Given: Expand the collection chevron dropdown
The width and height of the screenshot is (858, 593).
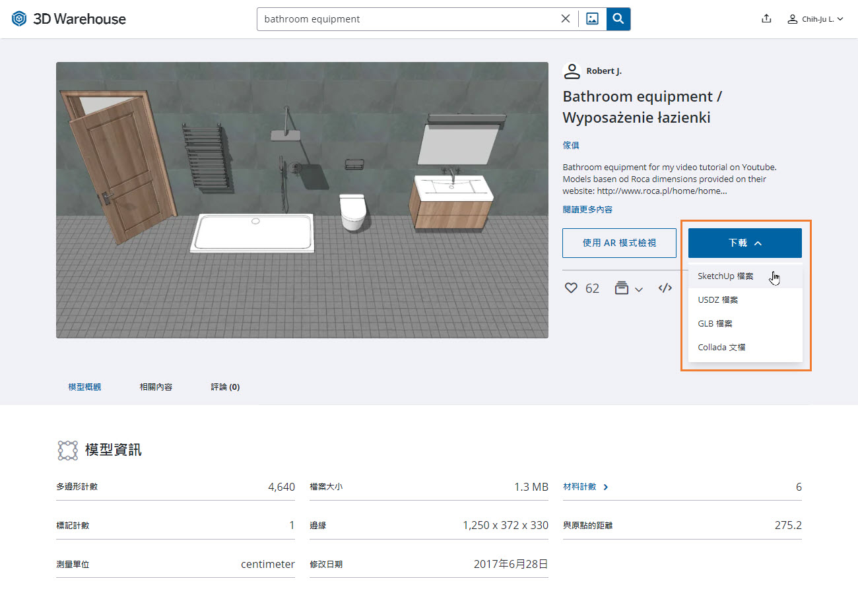Looking at the screenshot, I should pos(639,289).
